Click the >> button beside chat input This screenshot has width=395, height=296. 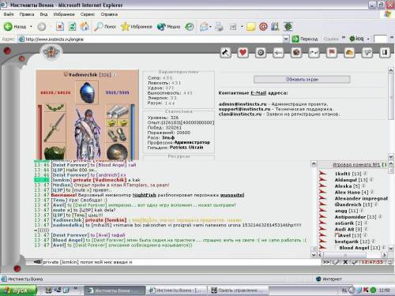click(x=326, y=262)
